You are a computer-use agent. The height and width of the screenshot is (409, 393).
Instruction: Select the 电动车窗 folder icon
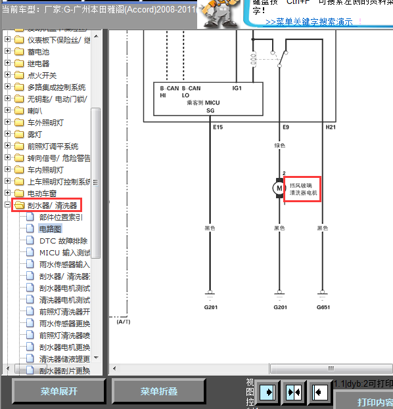point(19,193)
